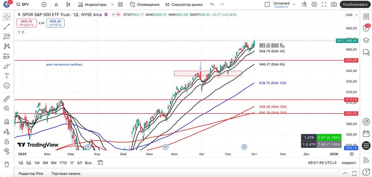This screenshot has width=372, height=177.
Task: Open watchlist panel in right sidebar
Action: (366, 17)
